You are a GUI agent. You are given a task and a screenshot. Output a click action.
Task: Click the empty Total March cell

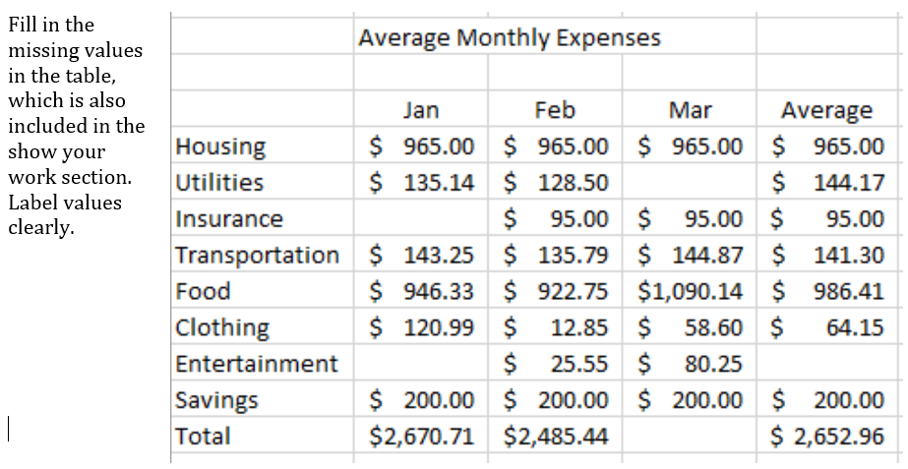click(689, 437)
